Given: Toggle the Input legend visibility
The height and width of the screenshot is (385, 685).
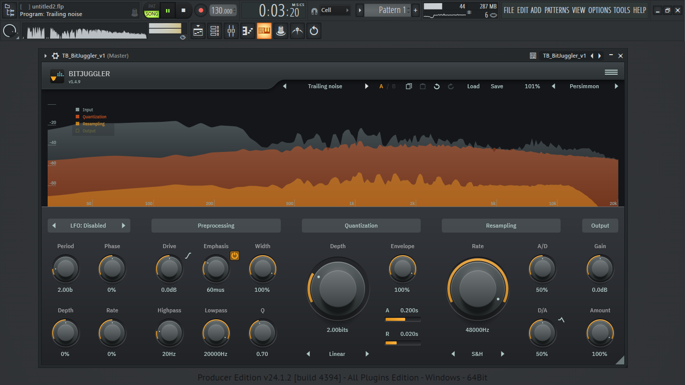Looking at the screenshot, I should click(84, 110).
